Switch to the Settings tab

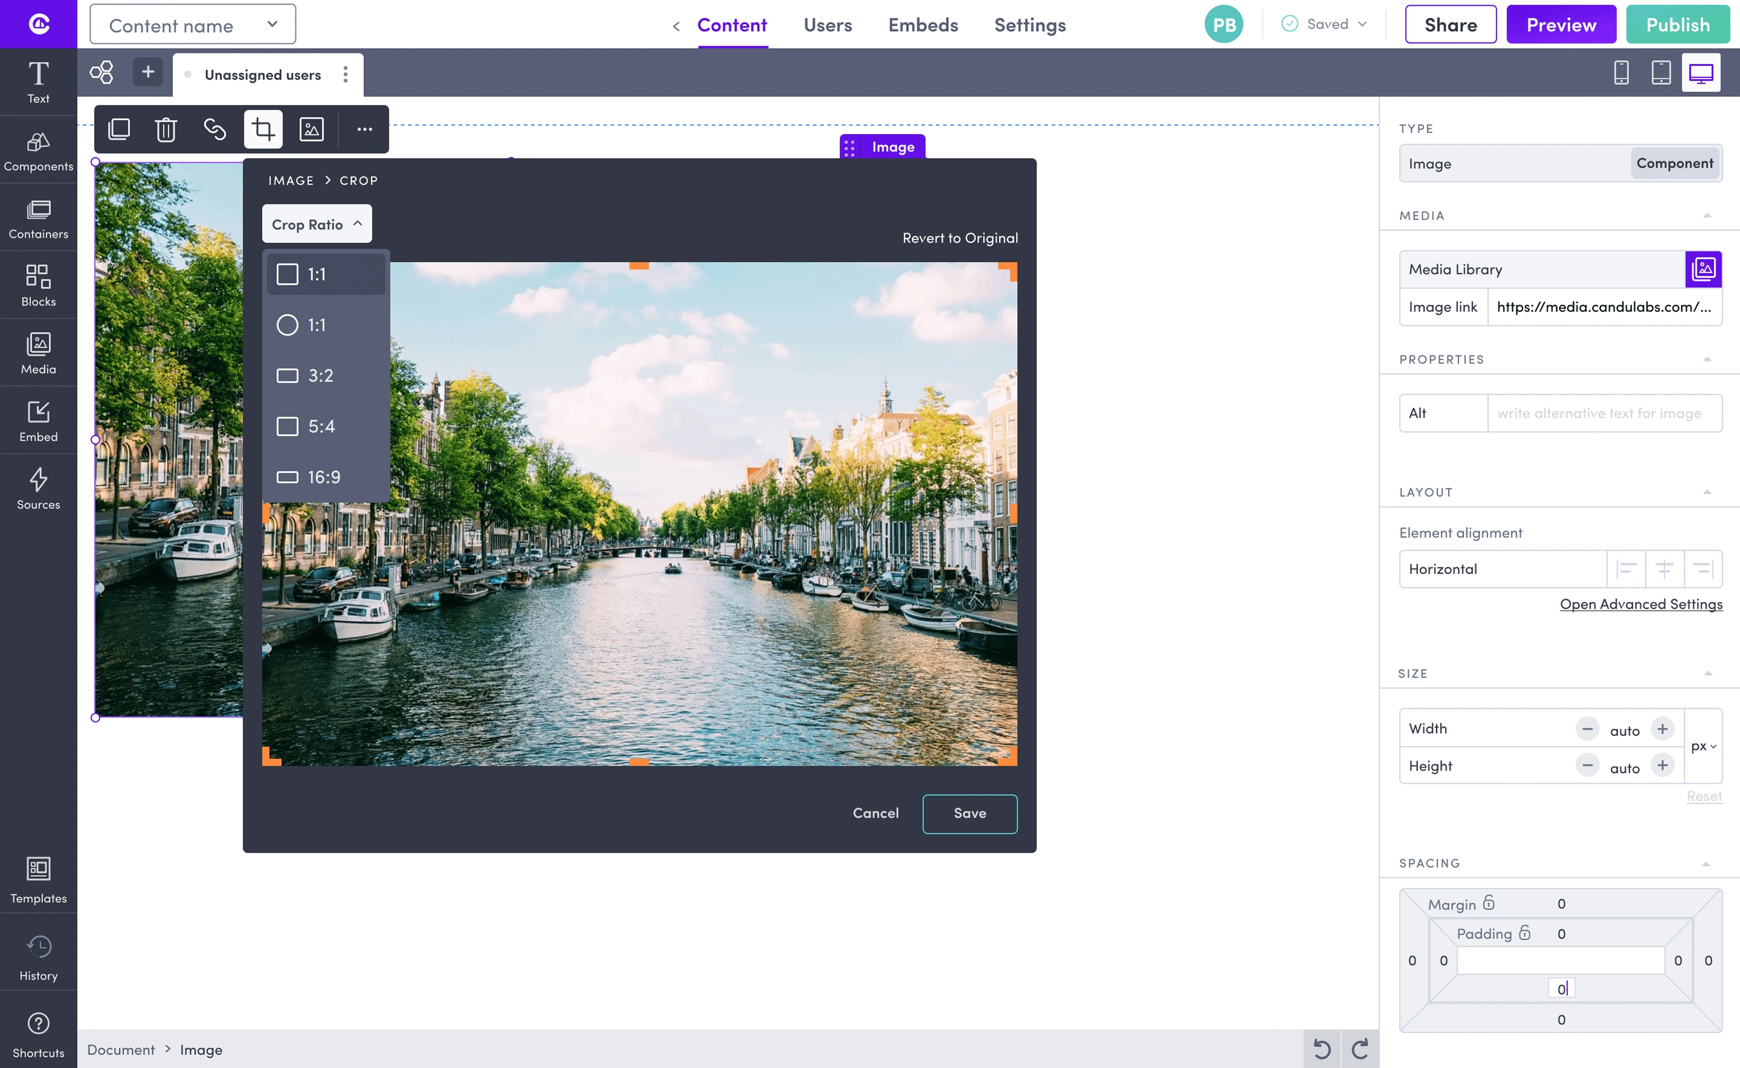(1030, 25)
